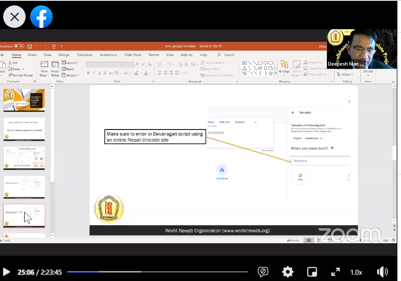Toggle the comments overlay icon in player
Screen dimensions: 401x281
[263, 272]
